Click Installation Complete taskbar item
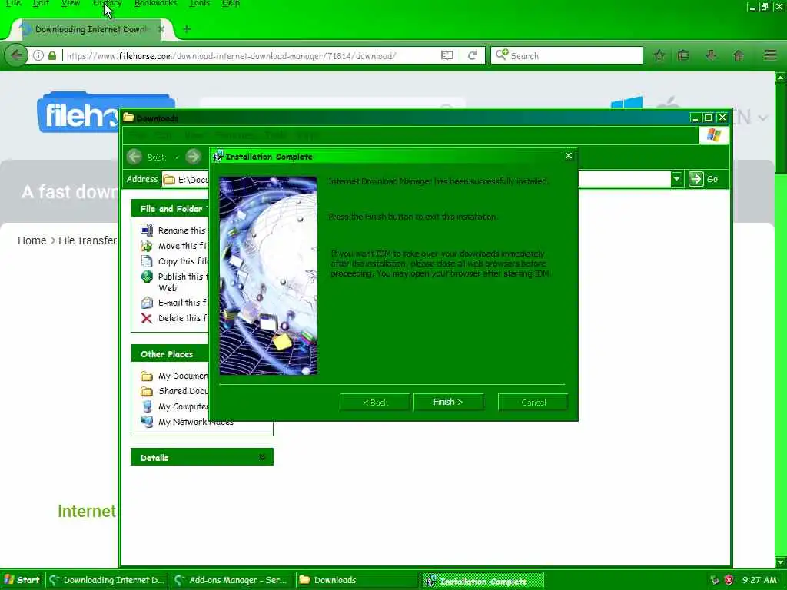Viewport: 787px width, 590px height. tap(482, 581)
